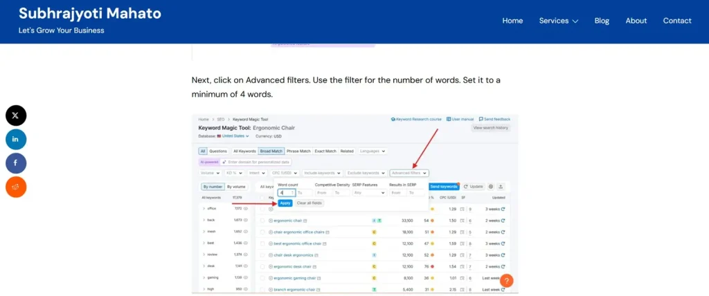
Task: Open CPC (USD) filter dropdown in screenshot
Action: tap(285, 173)
